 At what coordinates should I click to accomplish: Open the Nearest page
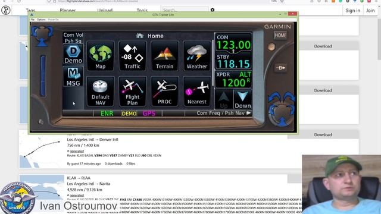(197, 92)
